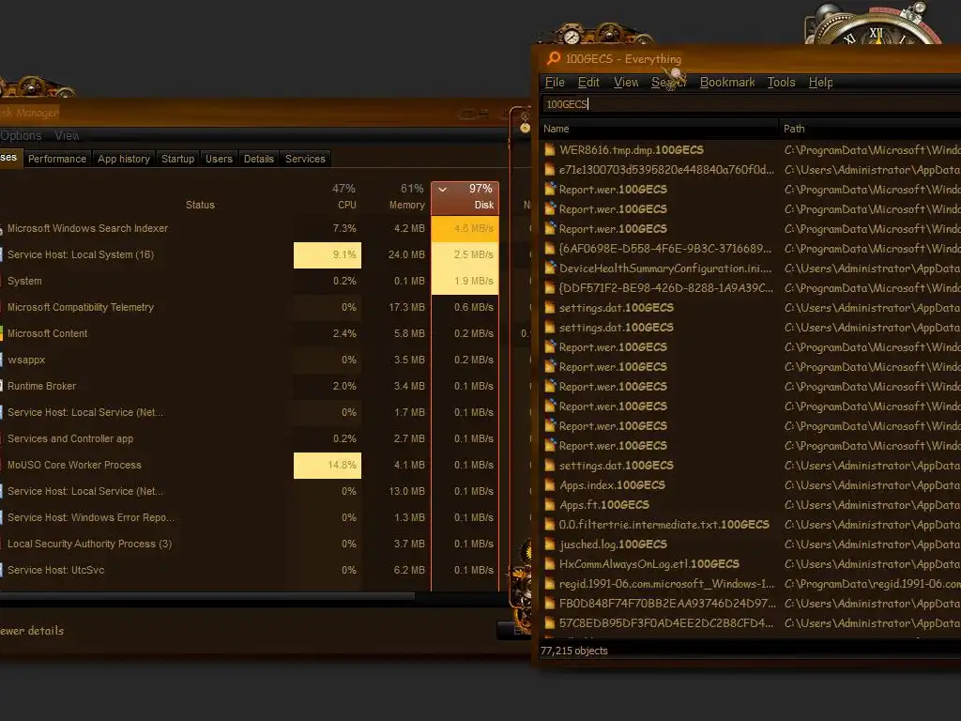
Task: Open the Tools menu in Everything
Action: coord(781,83)
